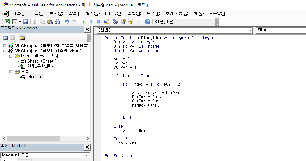Click the Paste clipboard icon
This screenshot has width=306, height=161.
[x=50, y=22]
